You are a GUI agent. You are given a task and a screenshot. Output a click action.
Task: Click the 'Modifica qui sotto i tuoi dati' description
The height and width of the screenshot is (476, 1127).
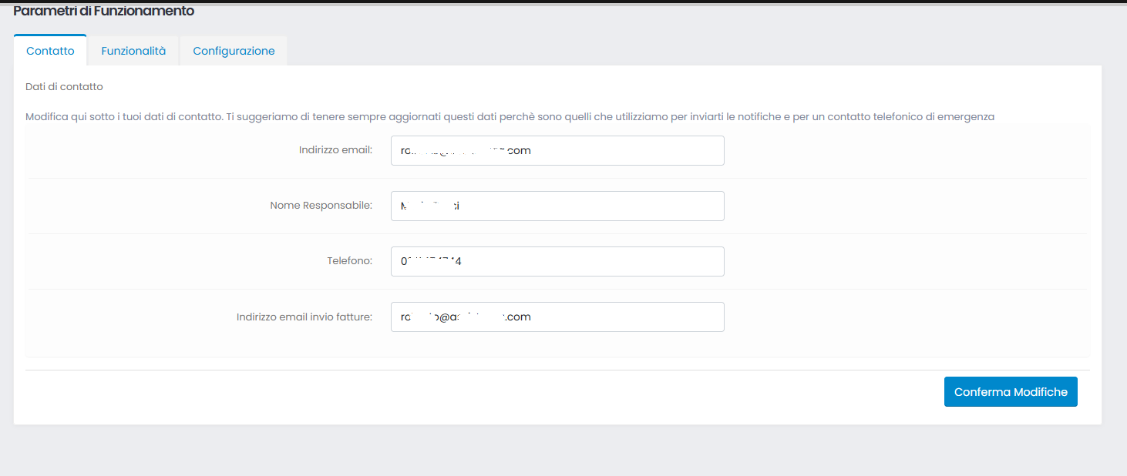pyautogui.click(x=510, y=117)
